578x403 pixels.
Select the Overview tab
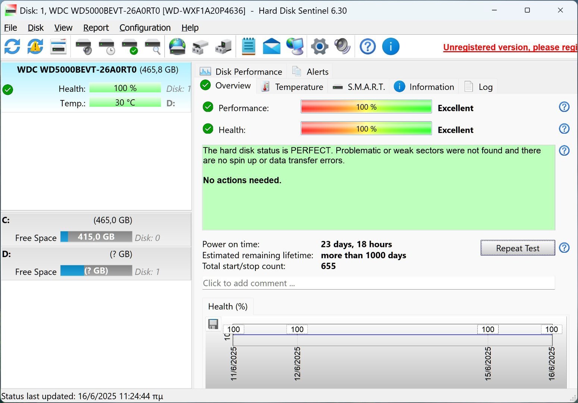(226, 86)
